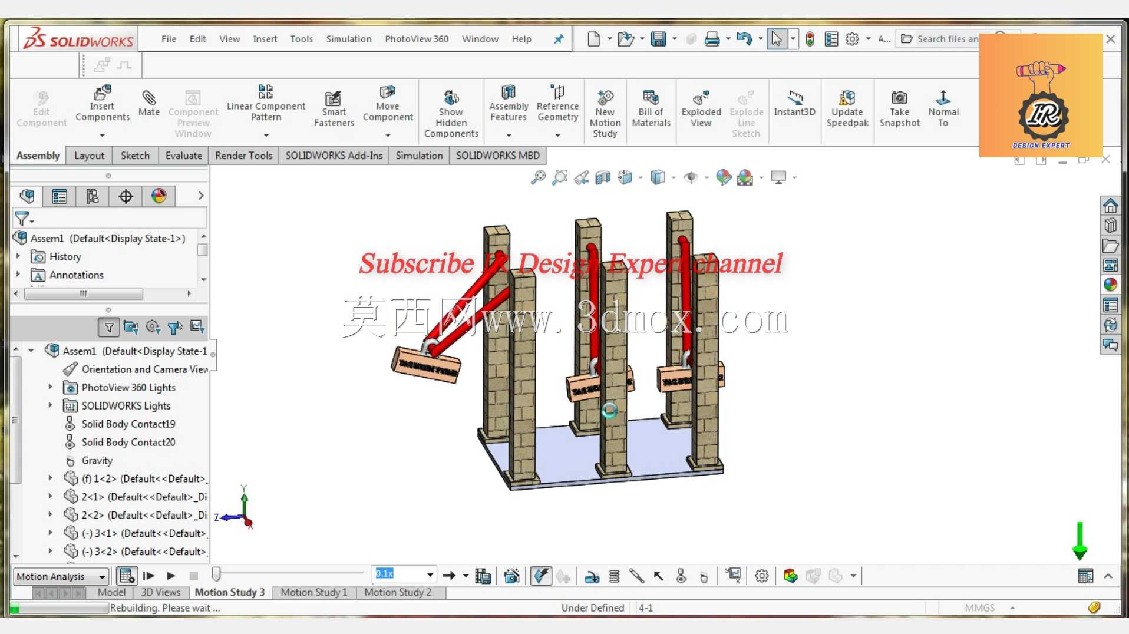Activate the Move Component tool
This screenshot has height=634, width=1129.
click(x=387, y=104)
